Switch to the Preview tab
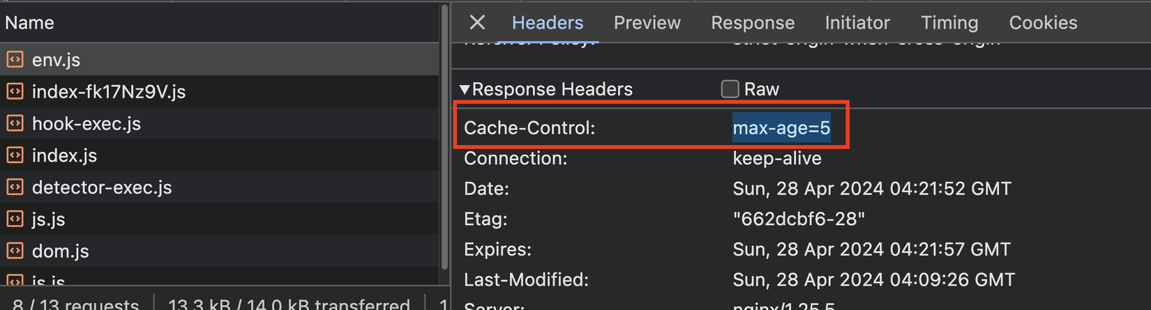The width and height of the screenshot is (1151, 310). 647,23
